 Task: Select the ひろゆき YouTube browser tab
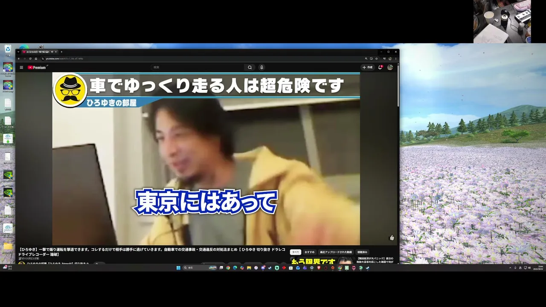tap(39, 52)
